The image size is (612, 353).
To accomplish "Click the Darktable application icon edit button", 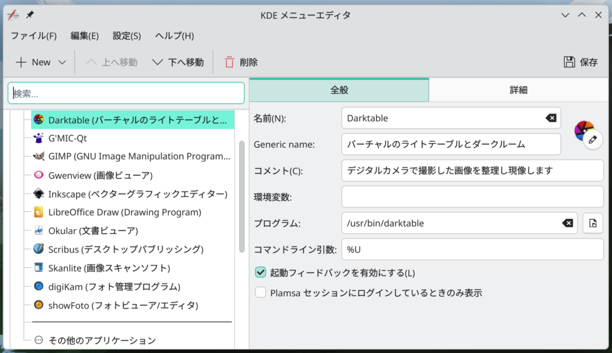I will tap(592, 139).
